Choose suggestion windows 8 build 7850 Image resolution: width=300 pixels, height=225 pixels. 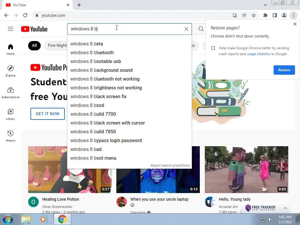129,132
